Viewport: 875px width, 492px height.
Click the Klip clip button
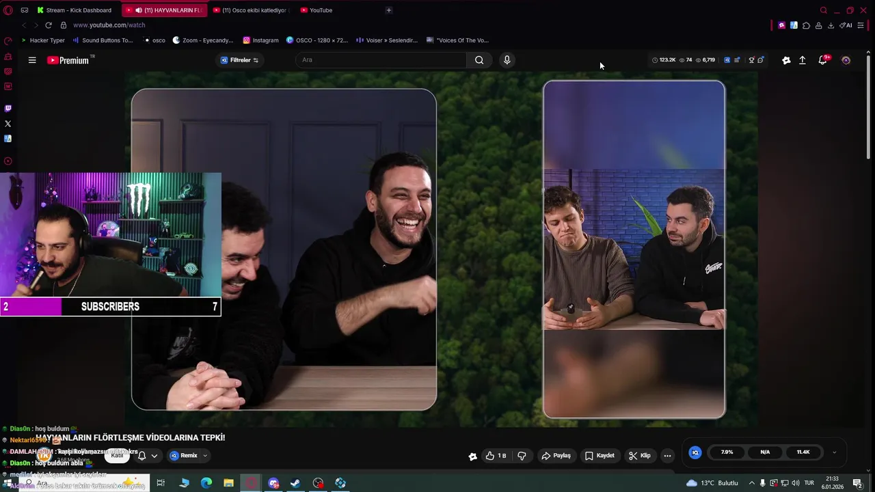[640, 456]
